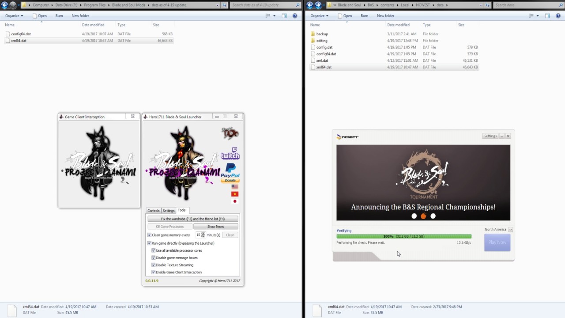Open Settings in NCSOFT launcher
The width and height of the screenshot is (565, 318).
[x=490, y=136]
